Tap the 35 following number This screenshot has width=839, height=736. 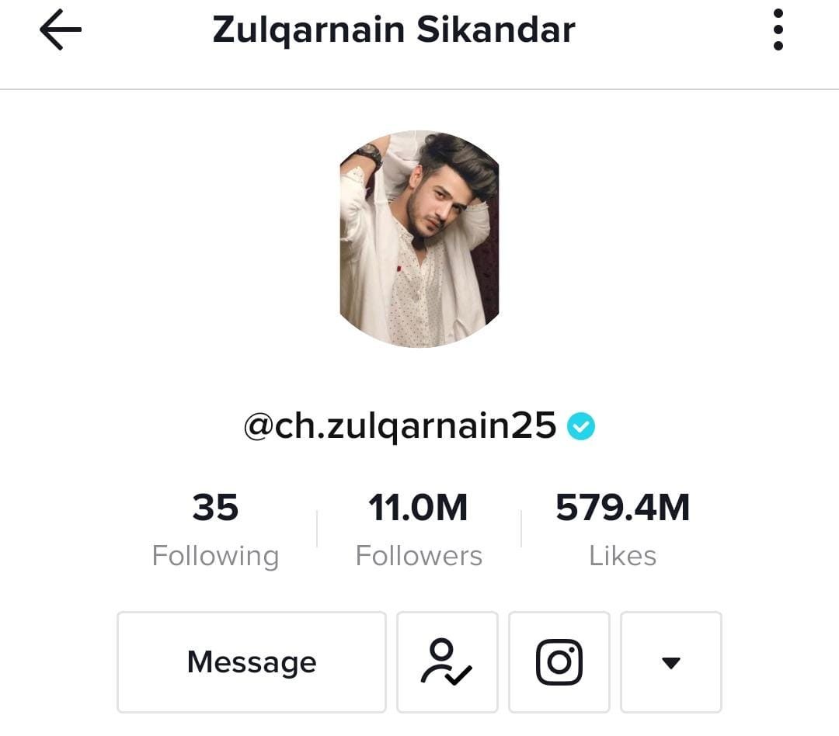pyautogui.click(x=216, y=507)
